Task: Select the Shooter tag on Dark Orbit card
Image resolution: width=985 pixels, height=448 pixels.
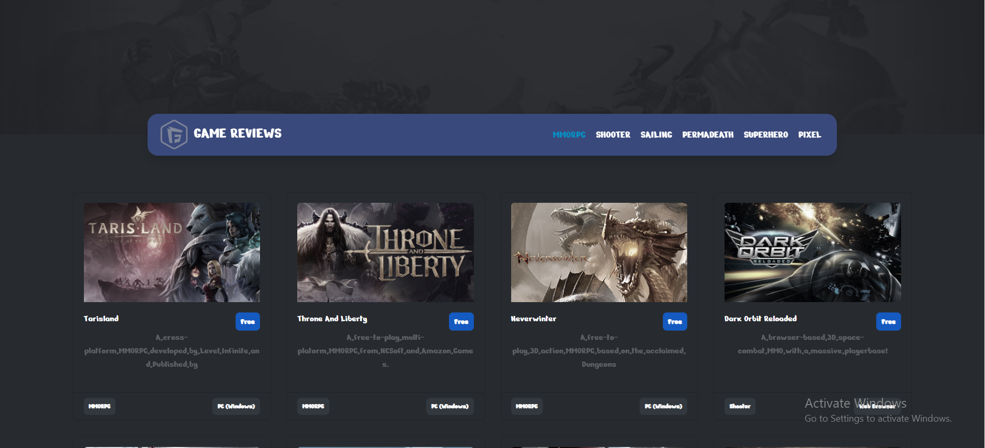Action: point(740,406)
